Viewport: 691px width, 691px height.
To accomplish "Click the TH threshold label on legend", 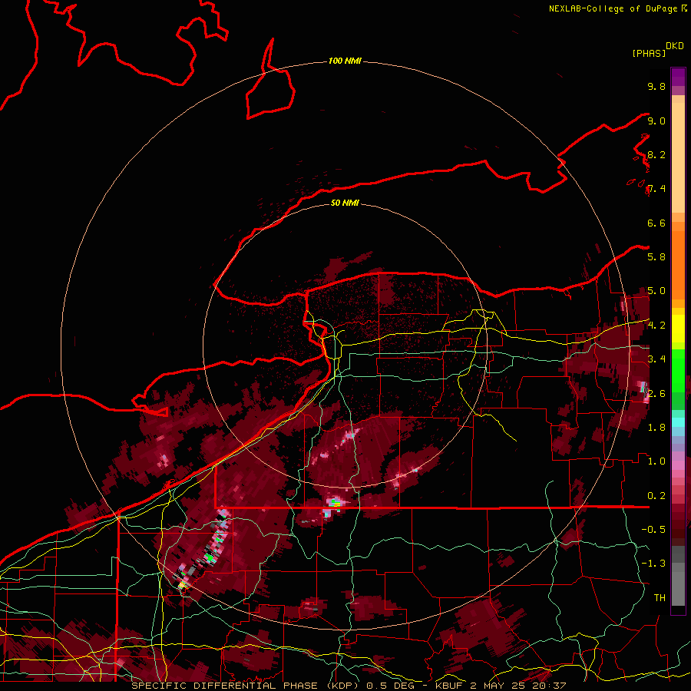I will (x=660, y=598).
